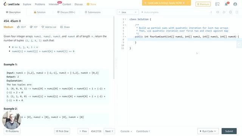
Task: Collapse the comment fold arrow at line 3
Action: [x=125, y=25]
